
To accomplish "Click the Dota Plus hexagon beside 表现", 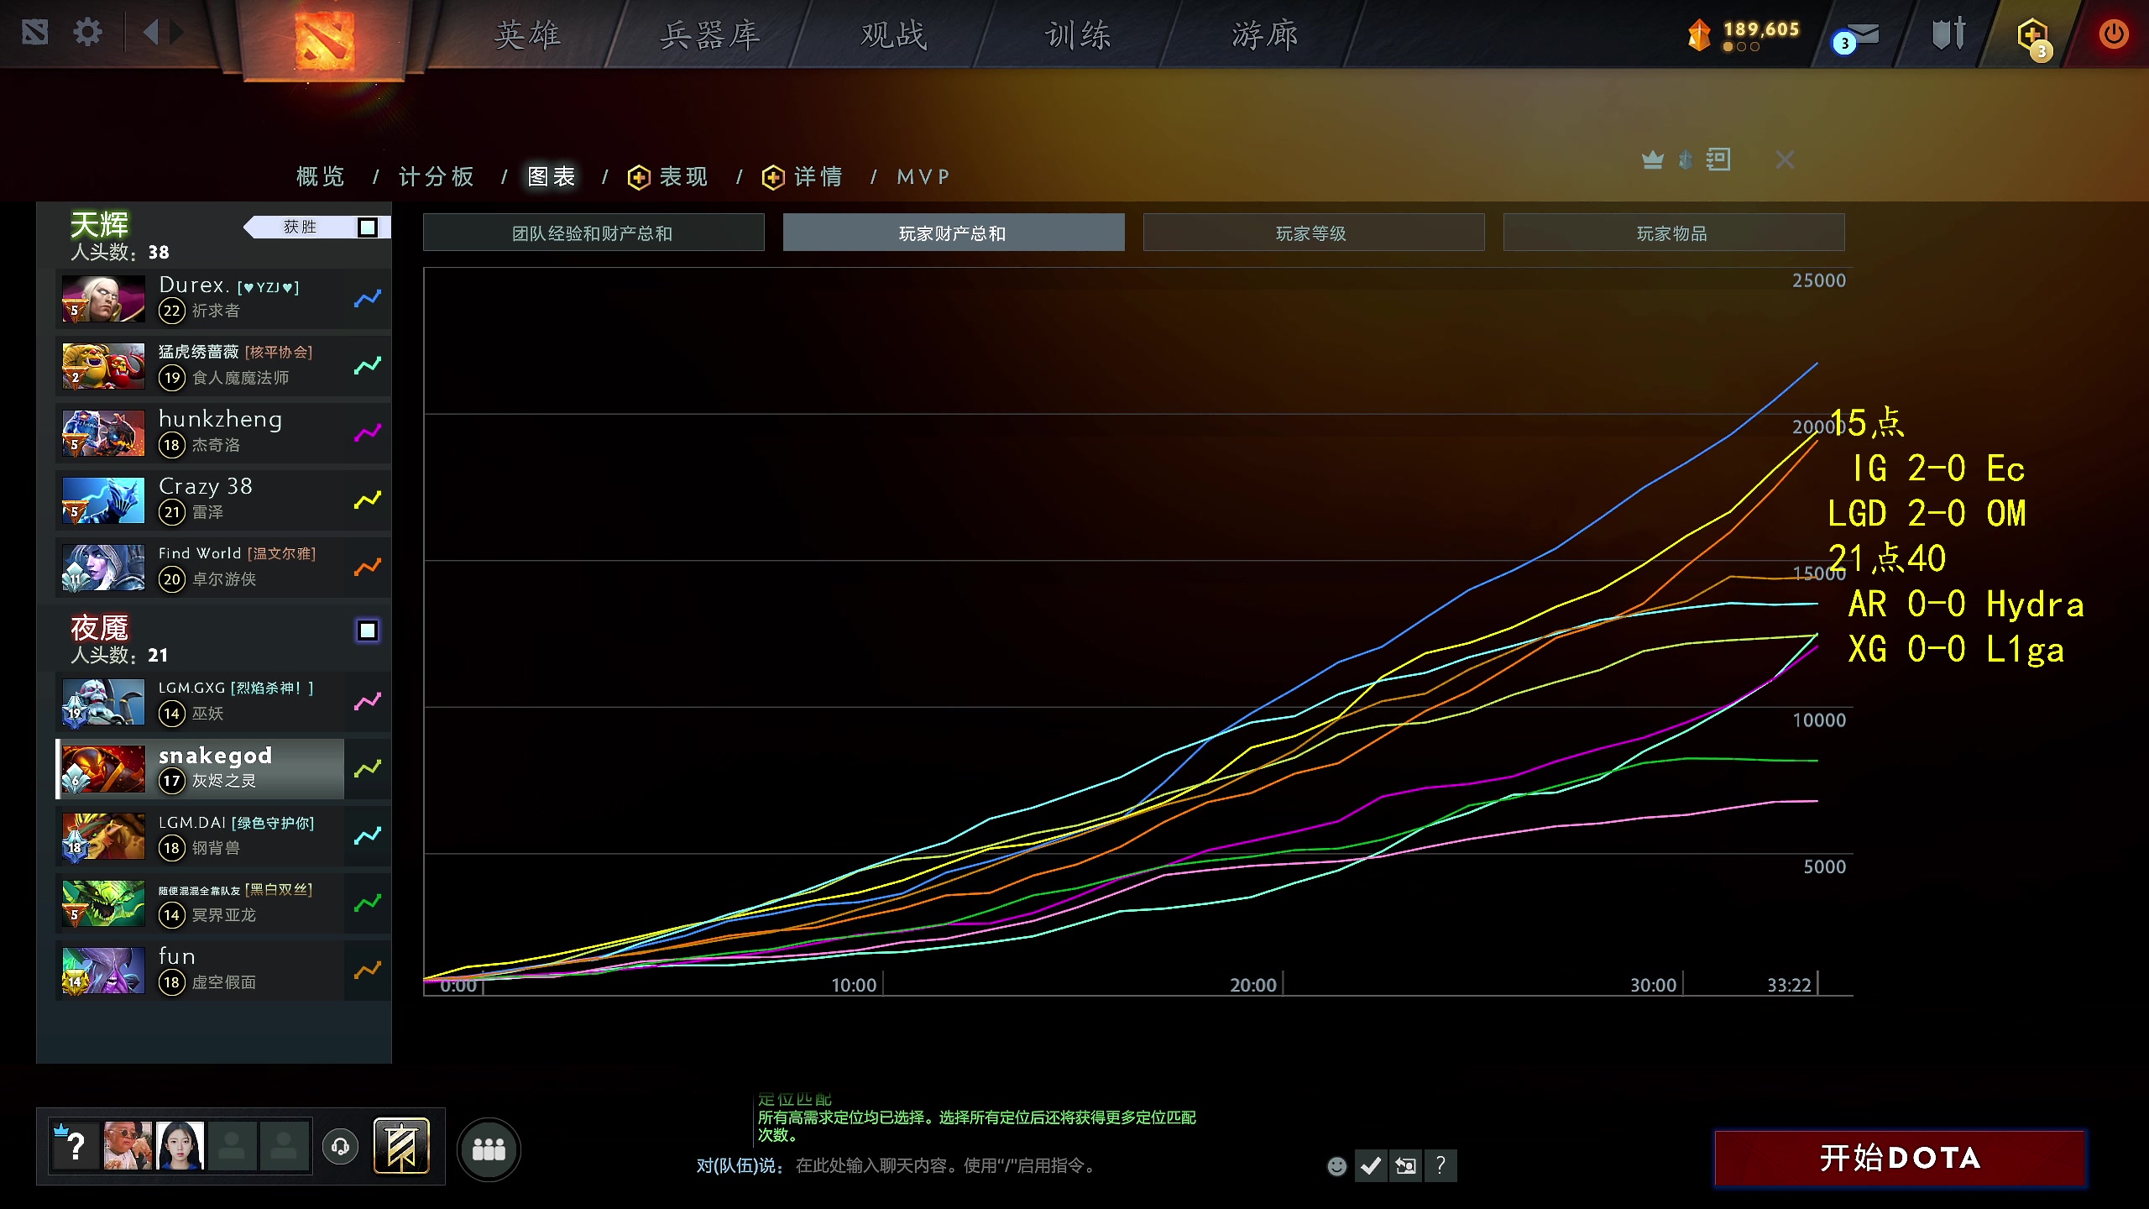I will coord(639,177).
